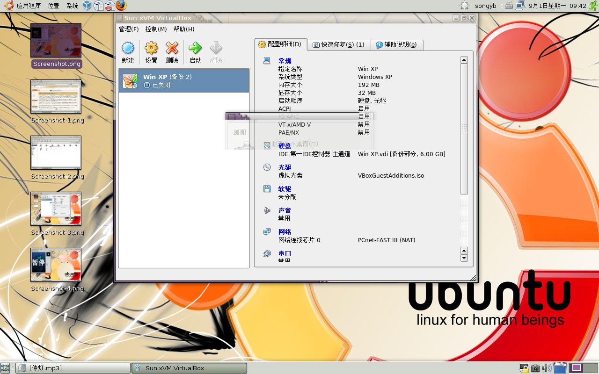The height and width of the screenshot is (374, 599).
Task: Click the camera screenshot tray icon
Action: pyautogui.click(x=535, y=368)
